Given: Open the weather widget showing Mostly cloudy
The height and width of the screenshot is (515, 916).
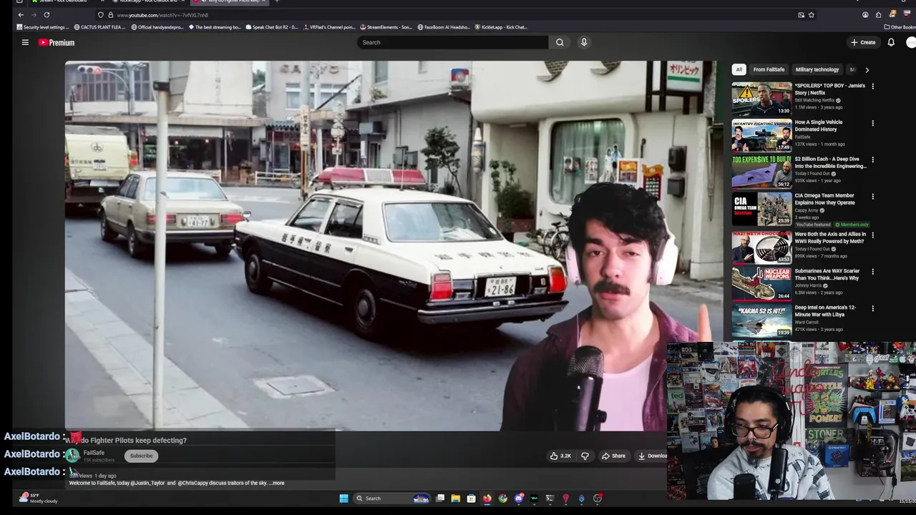Looking at the screenshot, I should (39, 498).
